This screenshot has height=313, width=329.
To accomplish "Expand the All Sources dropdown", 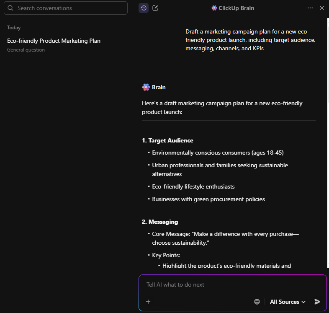I will pyautogui.click(x=288, y=302).
